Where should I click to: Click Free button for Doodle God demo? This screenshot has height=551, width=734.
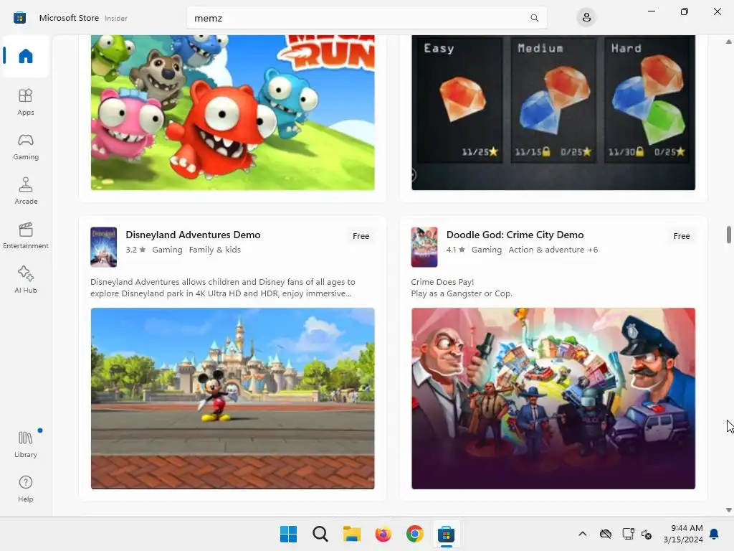[682, 236]
